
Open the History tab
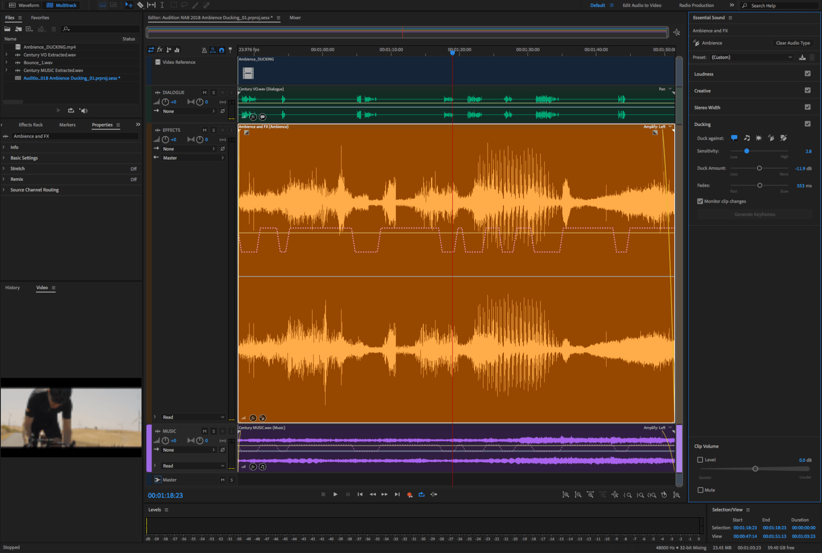click(x=12, y=287)
